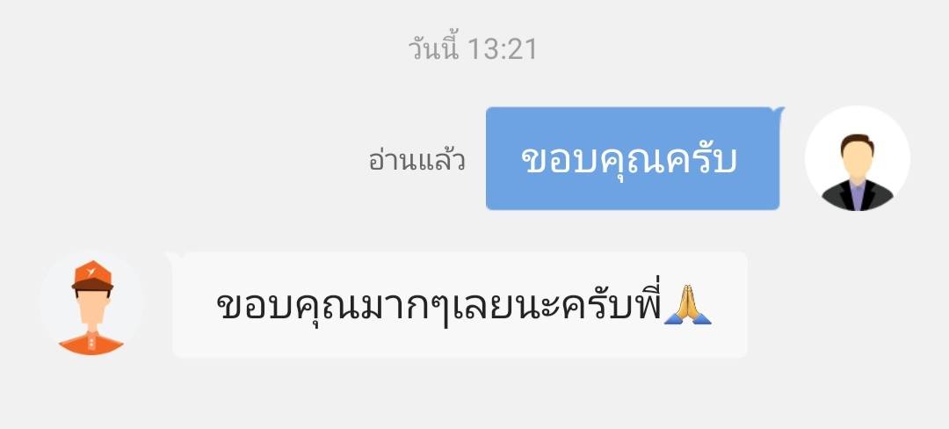The height and width of the screenshot is (429, 949).
Task: Tap the word ขอบคุณมากๆ in the received message
Action: (331, 306)
